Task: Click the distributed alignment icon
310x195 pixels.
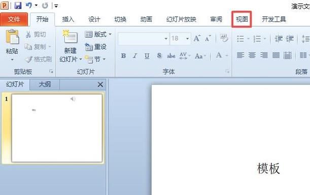Action: (288, 55)
